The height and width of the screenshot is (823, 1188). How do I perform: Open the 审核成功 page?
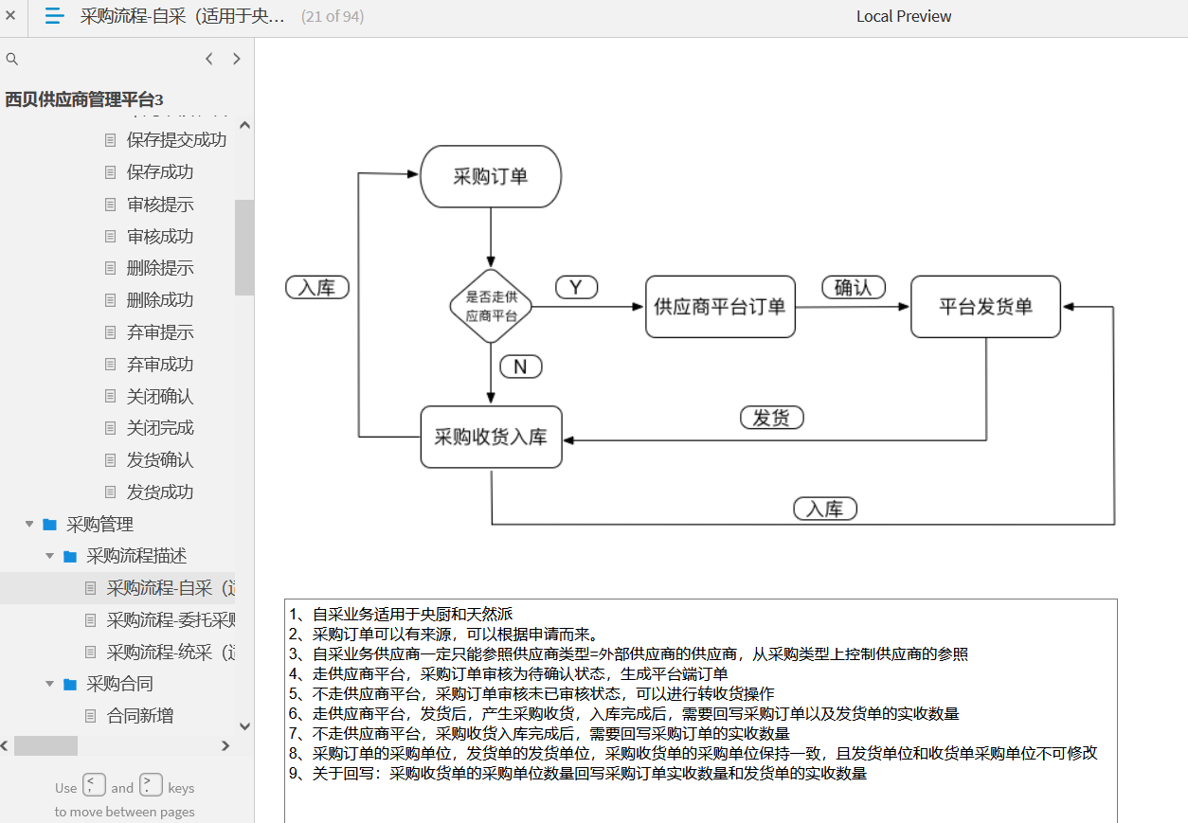(160, 237)
